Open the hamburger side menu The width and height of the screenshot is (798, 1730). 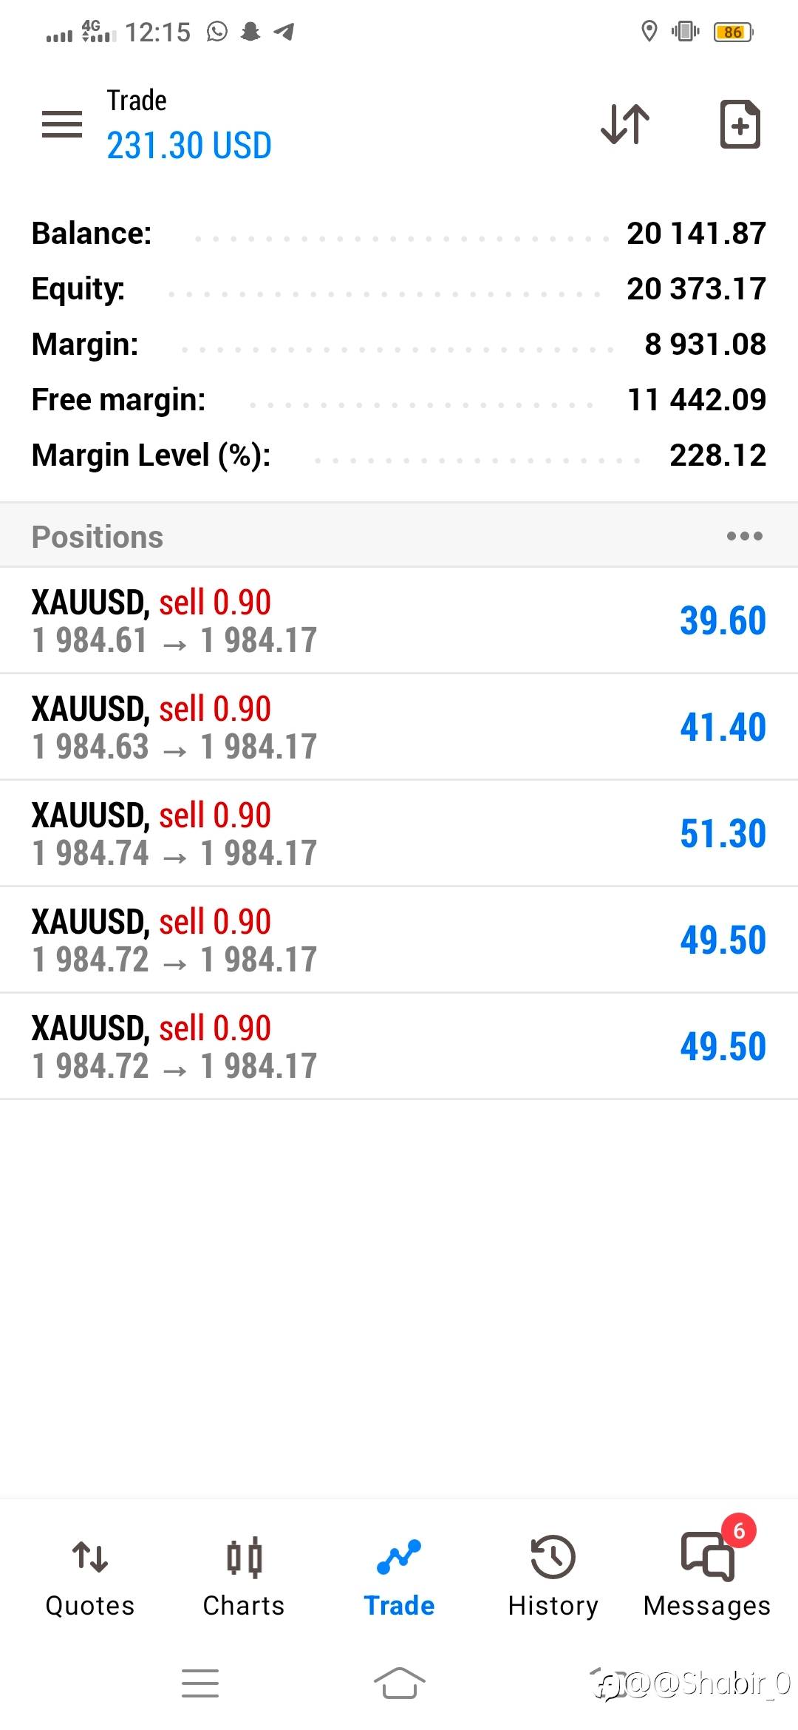[62, 124]
